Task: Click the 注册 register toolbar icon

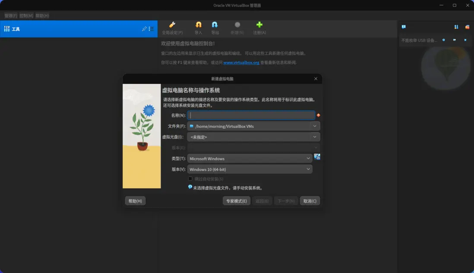Action: [259, 26]
